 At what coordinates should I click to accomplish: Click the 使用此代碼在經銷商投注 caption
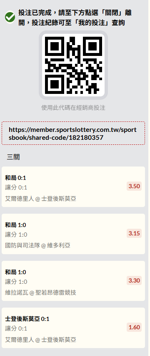tap(73, 108)
